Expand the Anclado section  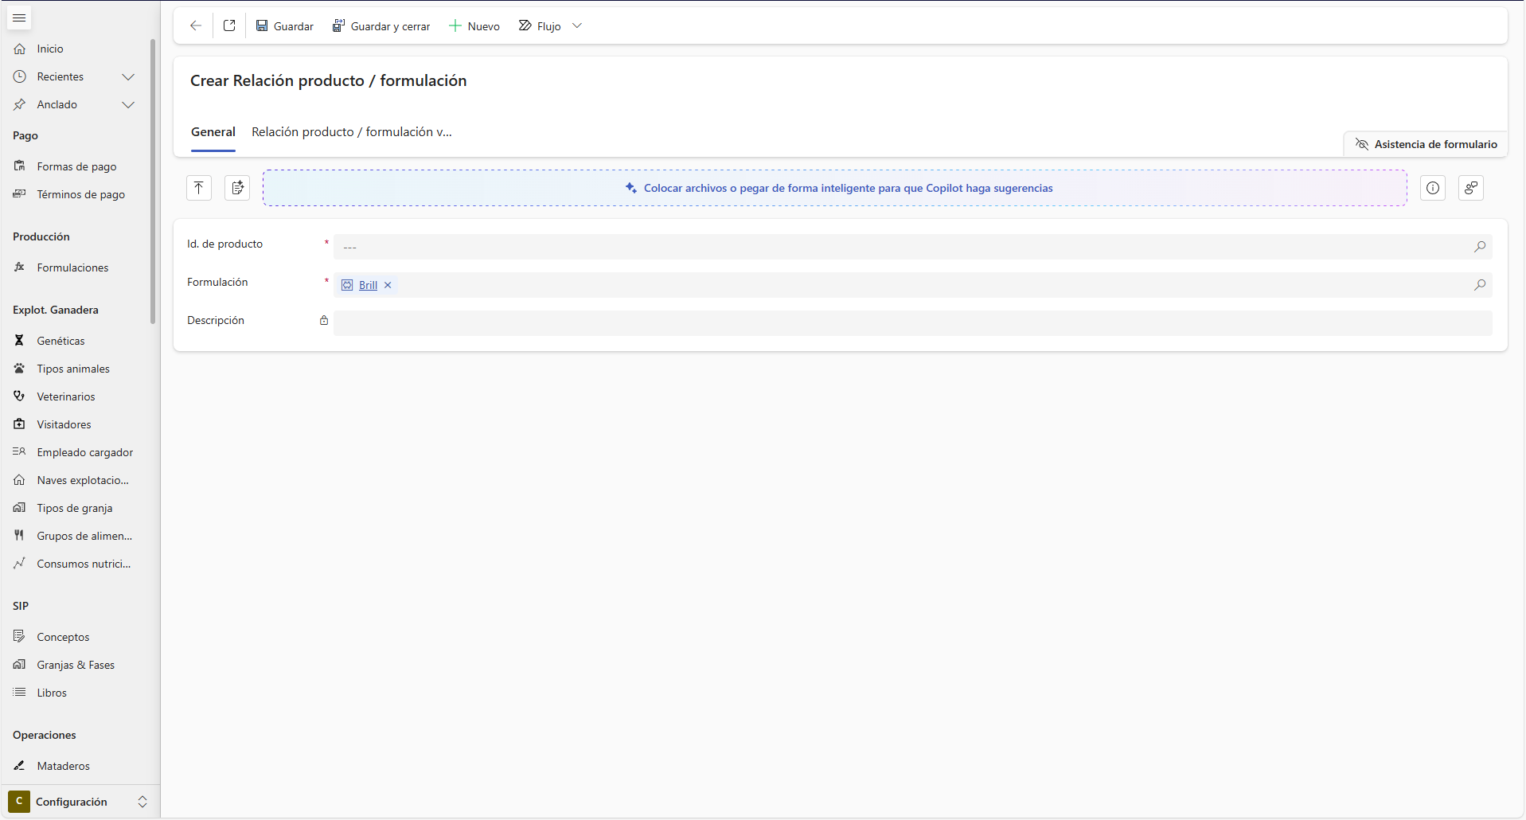tap(127, 105)
